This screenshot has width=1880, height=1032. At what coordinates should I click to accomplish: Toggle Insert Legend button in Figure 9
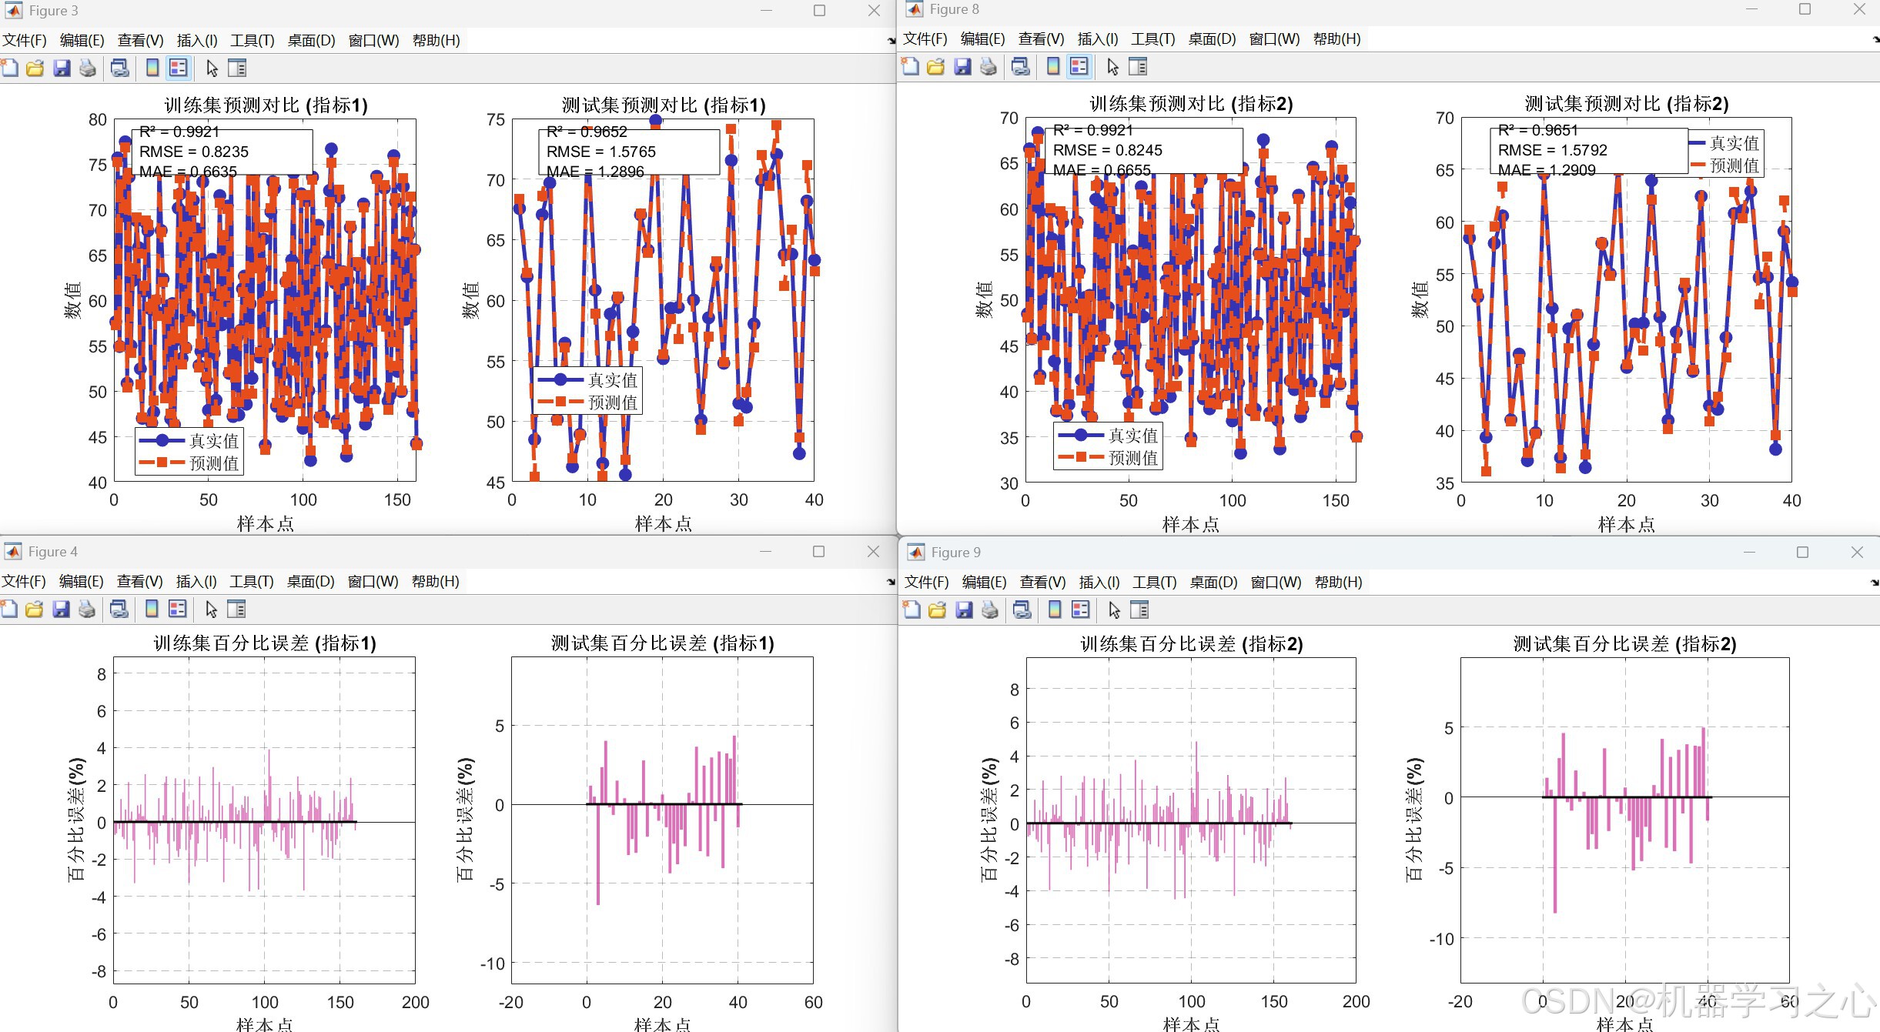click(x=1081, y=610)
